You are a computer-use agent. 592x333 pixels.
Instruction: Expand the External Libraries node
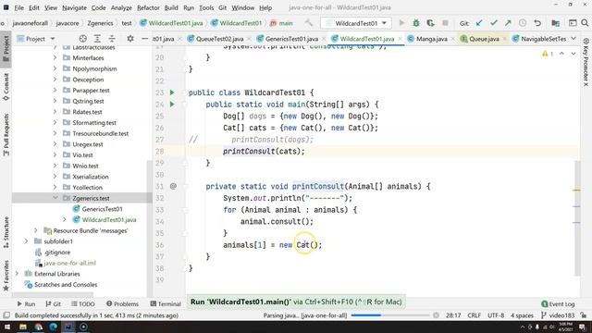[17, 274]
